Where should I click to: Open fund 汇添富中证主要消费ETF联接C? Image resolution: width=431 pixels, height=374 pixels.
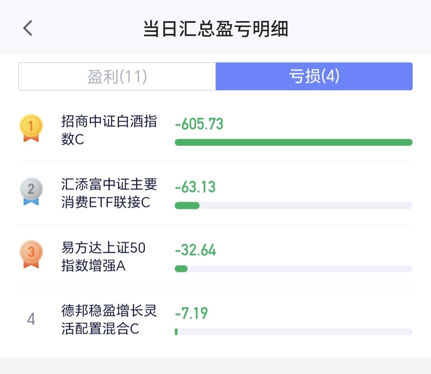[x=109, y=193]
